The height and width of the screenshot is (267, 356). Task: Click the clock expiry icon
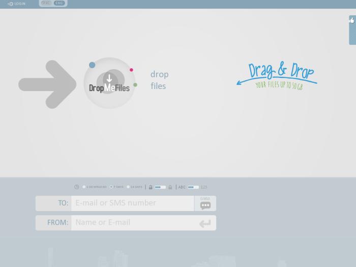coord(77,187)
